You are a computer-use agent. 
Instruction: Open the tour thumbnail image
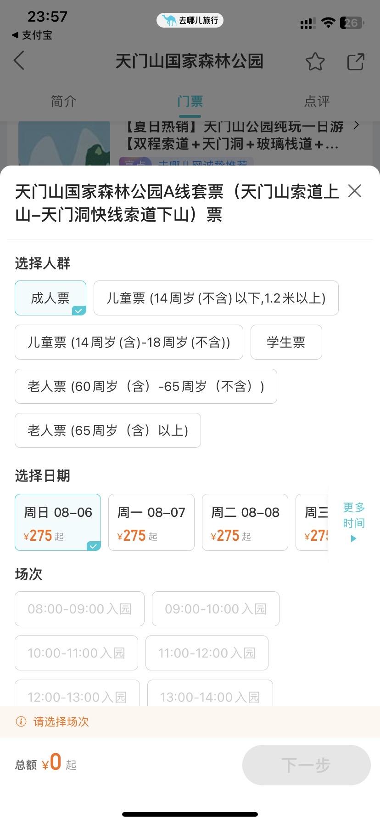pyautogui.click(x=64, y=143)
